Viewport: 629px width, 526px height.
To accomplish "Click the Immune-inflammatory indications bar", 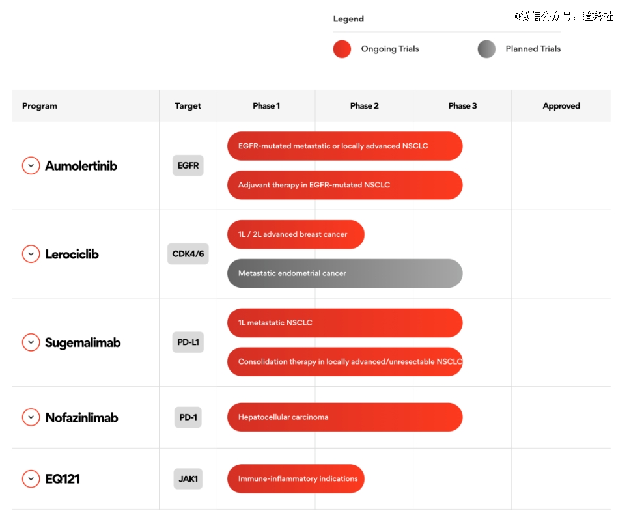I will pos(296,479).
